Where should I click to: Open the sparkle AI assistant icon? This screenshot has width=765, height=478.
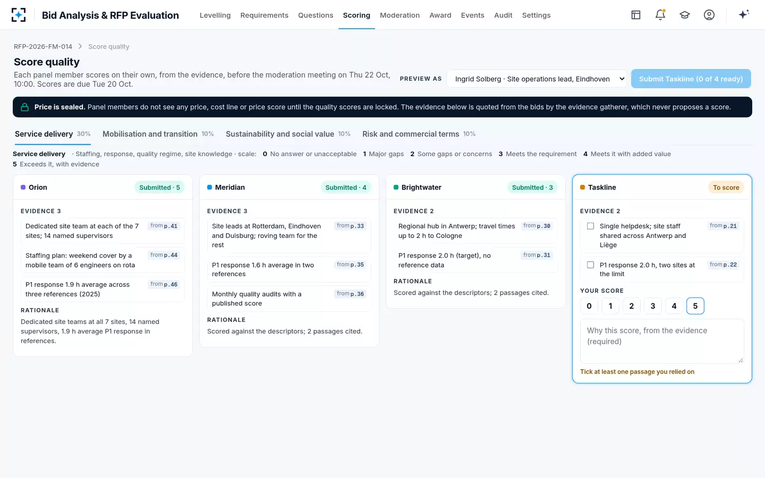744,14
